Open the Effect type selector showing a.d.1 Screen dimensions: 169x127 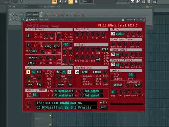(x=120, y=34)
